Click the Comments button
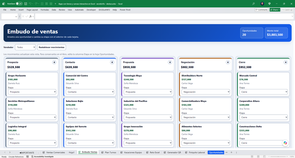 click(x=262, y=10)
